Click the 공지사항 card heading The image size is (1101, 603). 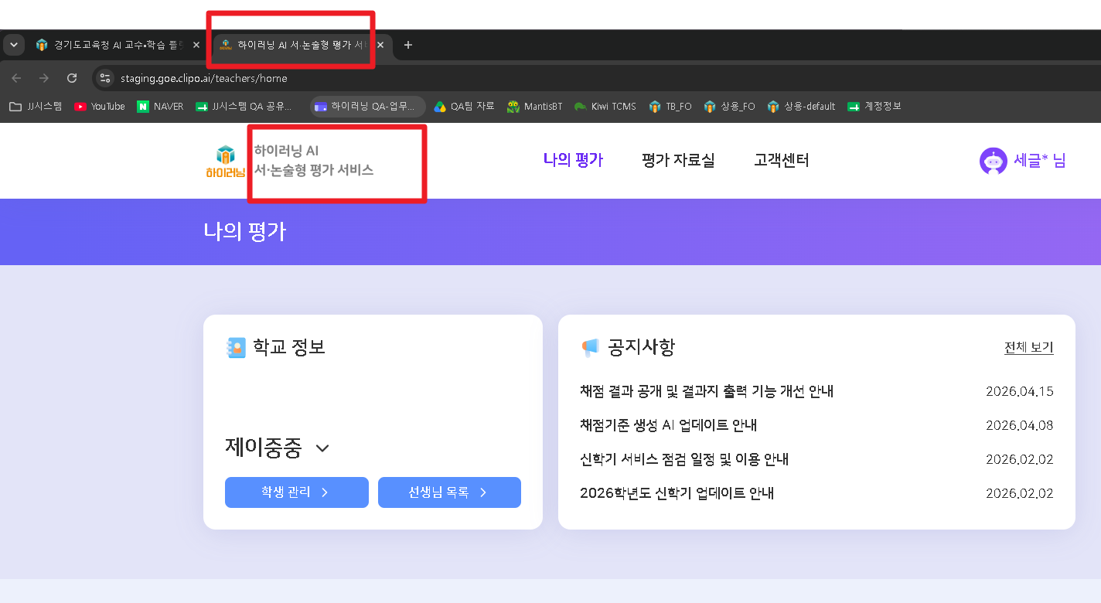point(642,347)
